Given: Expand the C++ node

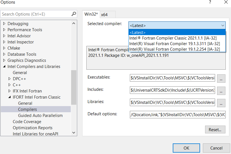Looking at the screenshot, I should (x=9, y=85).
